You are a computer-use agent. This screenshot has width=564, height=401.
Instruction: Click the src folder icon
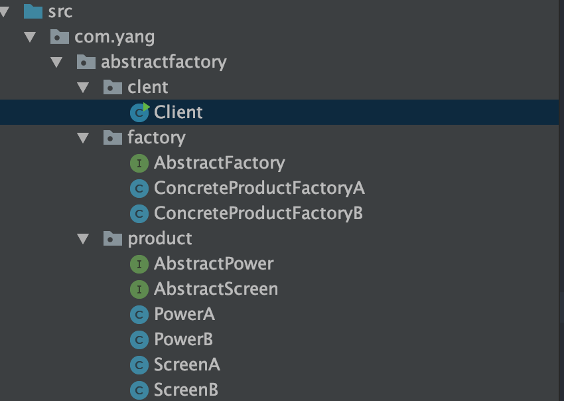33,11
